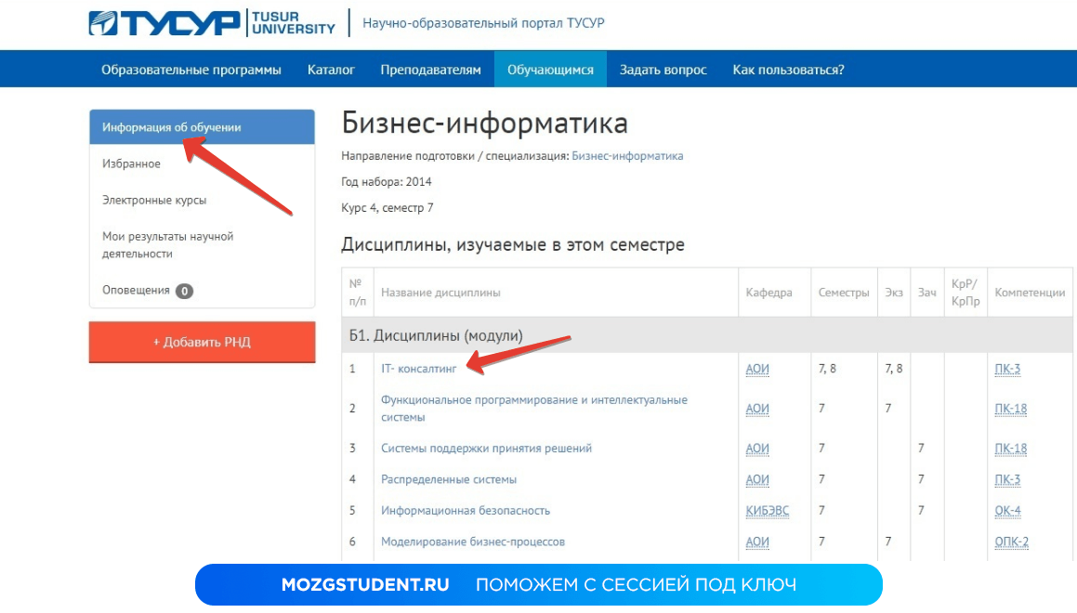Open the Преподавателям navigation tab
1077x613 pixels.
(x=430, y=70)
